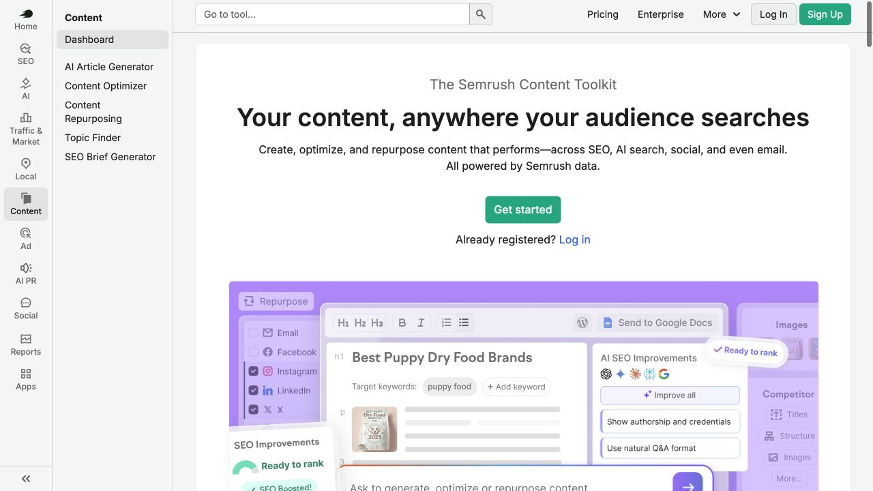This screenshot has height=491, width=873.
Task: Click the Go to tool search field
Action: [332, 14]
